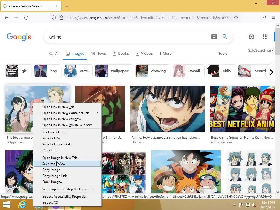Expand Open Link in New Container Tab submenu
The height and width of the screenshot is (210, 280).
click(x=67, y=113)
